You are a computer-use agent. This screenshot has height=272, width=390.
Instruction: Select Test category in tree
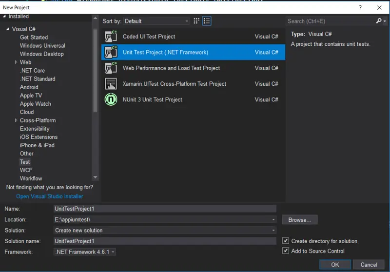click(25, 162)
